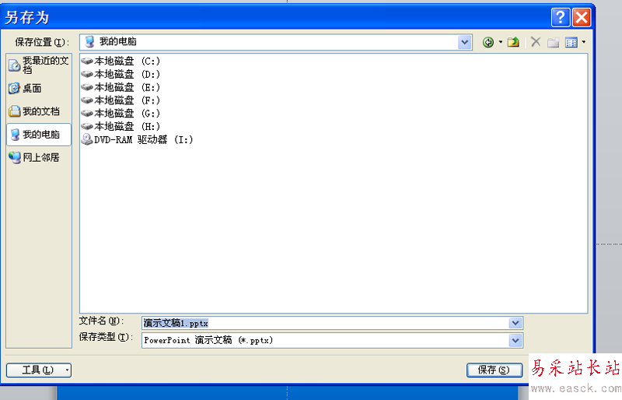622x400 pixels.
Task: Select 桌面 in the places bar
Action: click(x=39, y=88)
